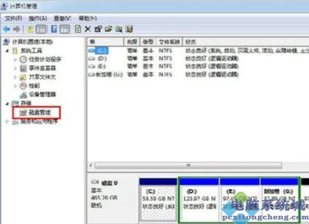The height and width of the screenshot is (224, 309).
Task: Click the blue Help question mark icon
Action: [54, 29]
